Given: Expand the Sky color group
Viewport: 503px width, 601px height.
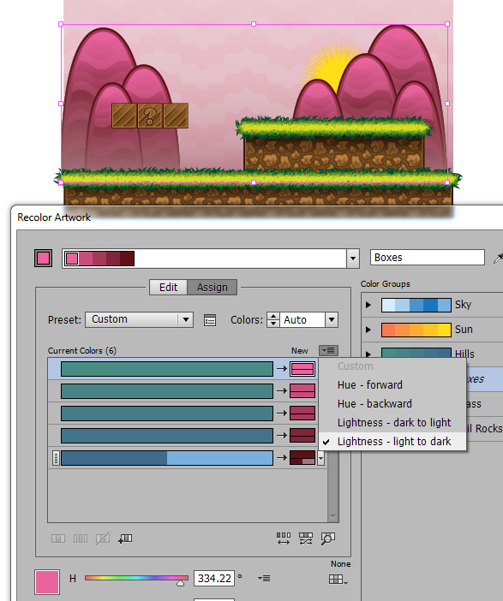Looking at the screenshot, I should point(368,305).
